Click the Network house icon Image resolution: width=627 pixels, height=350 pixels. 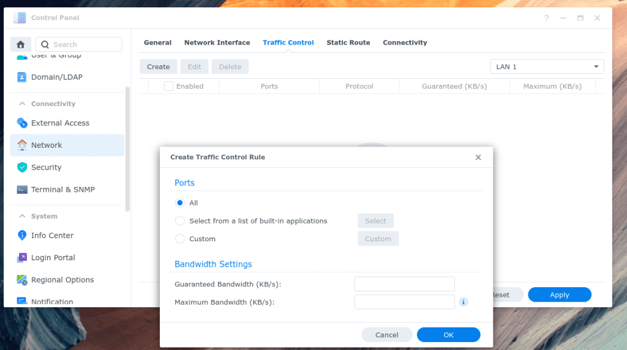click(x=22, y=145)
